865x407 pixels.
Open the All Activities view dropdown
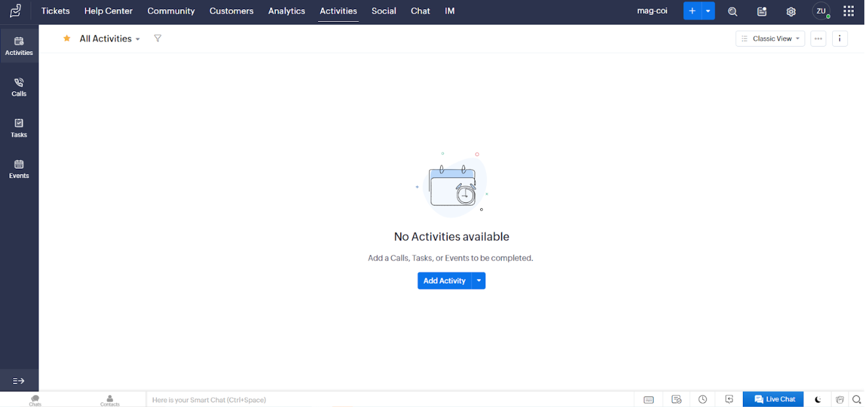point(110,39)
